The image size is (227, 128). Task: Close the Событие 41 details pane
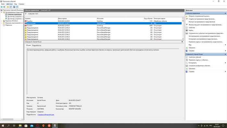(182, 42)
